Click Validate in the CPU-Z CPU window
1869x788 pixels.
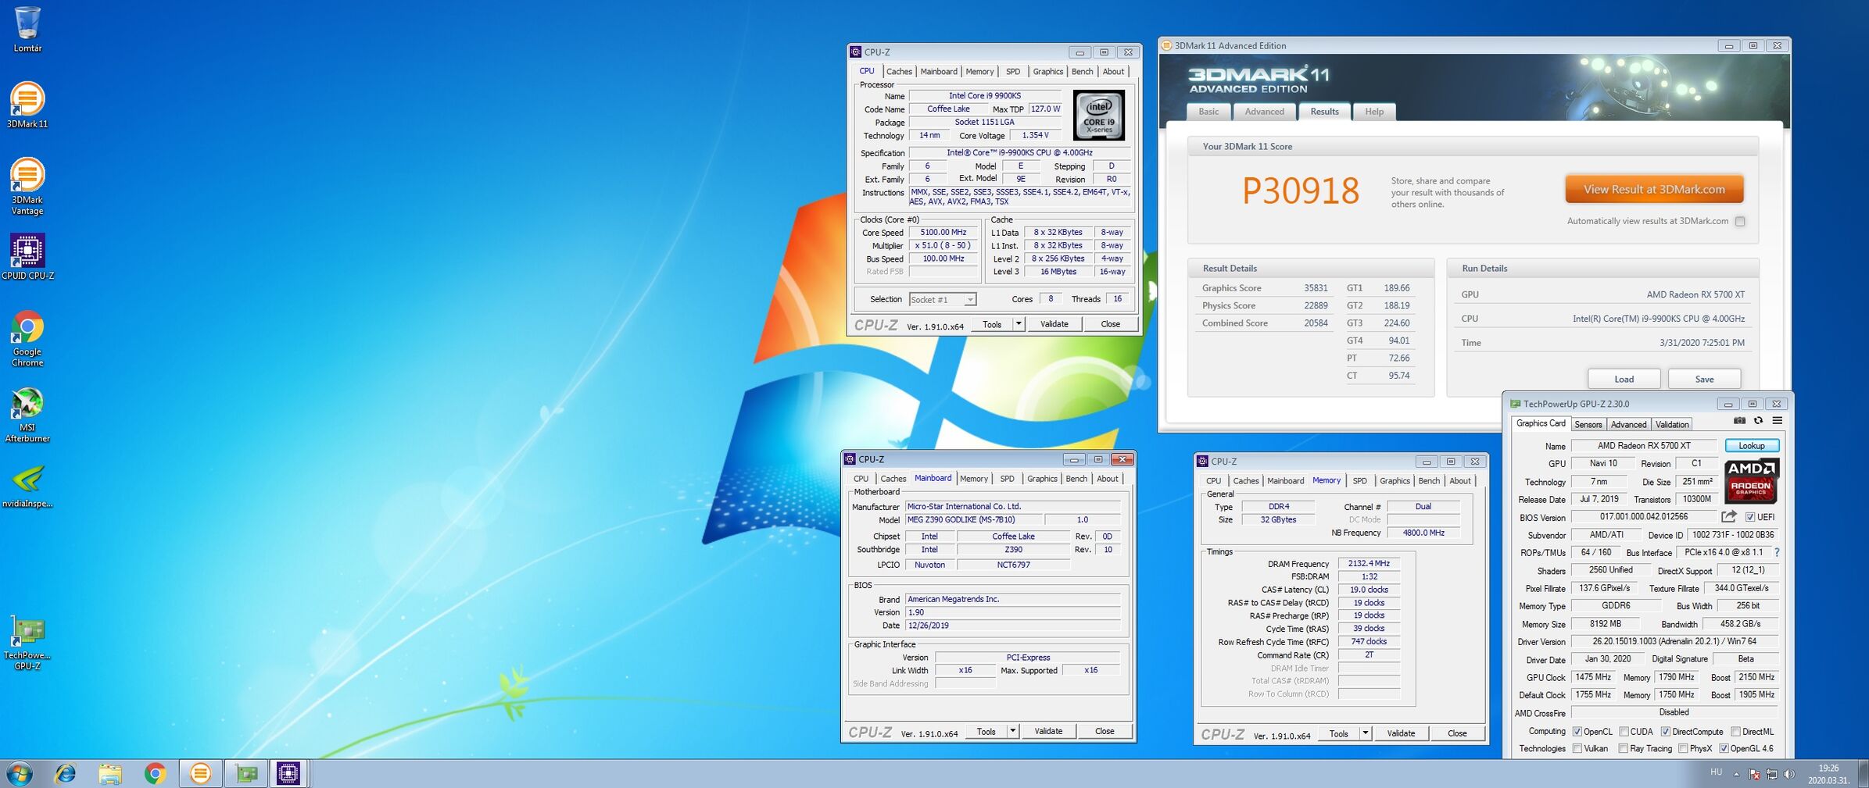click(x=1054, y=324)
